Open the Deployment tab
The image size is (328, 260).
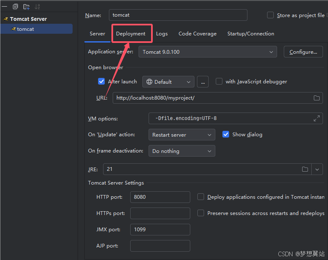[x=131, y=34]
